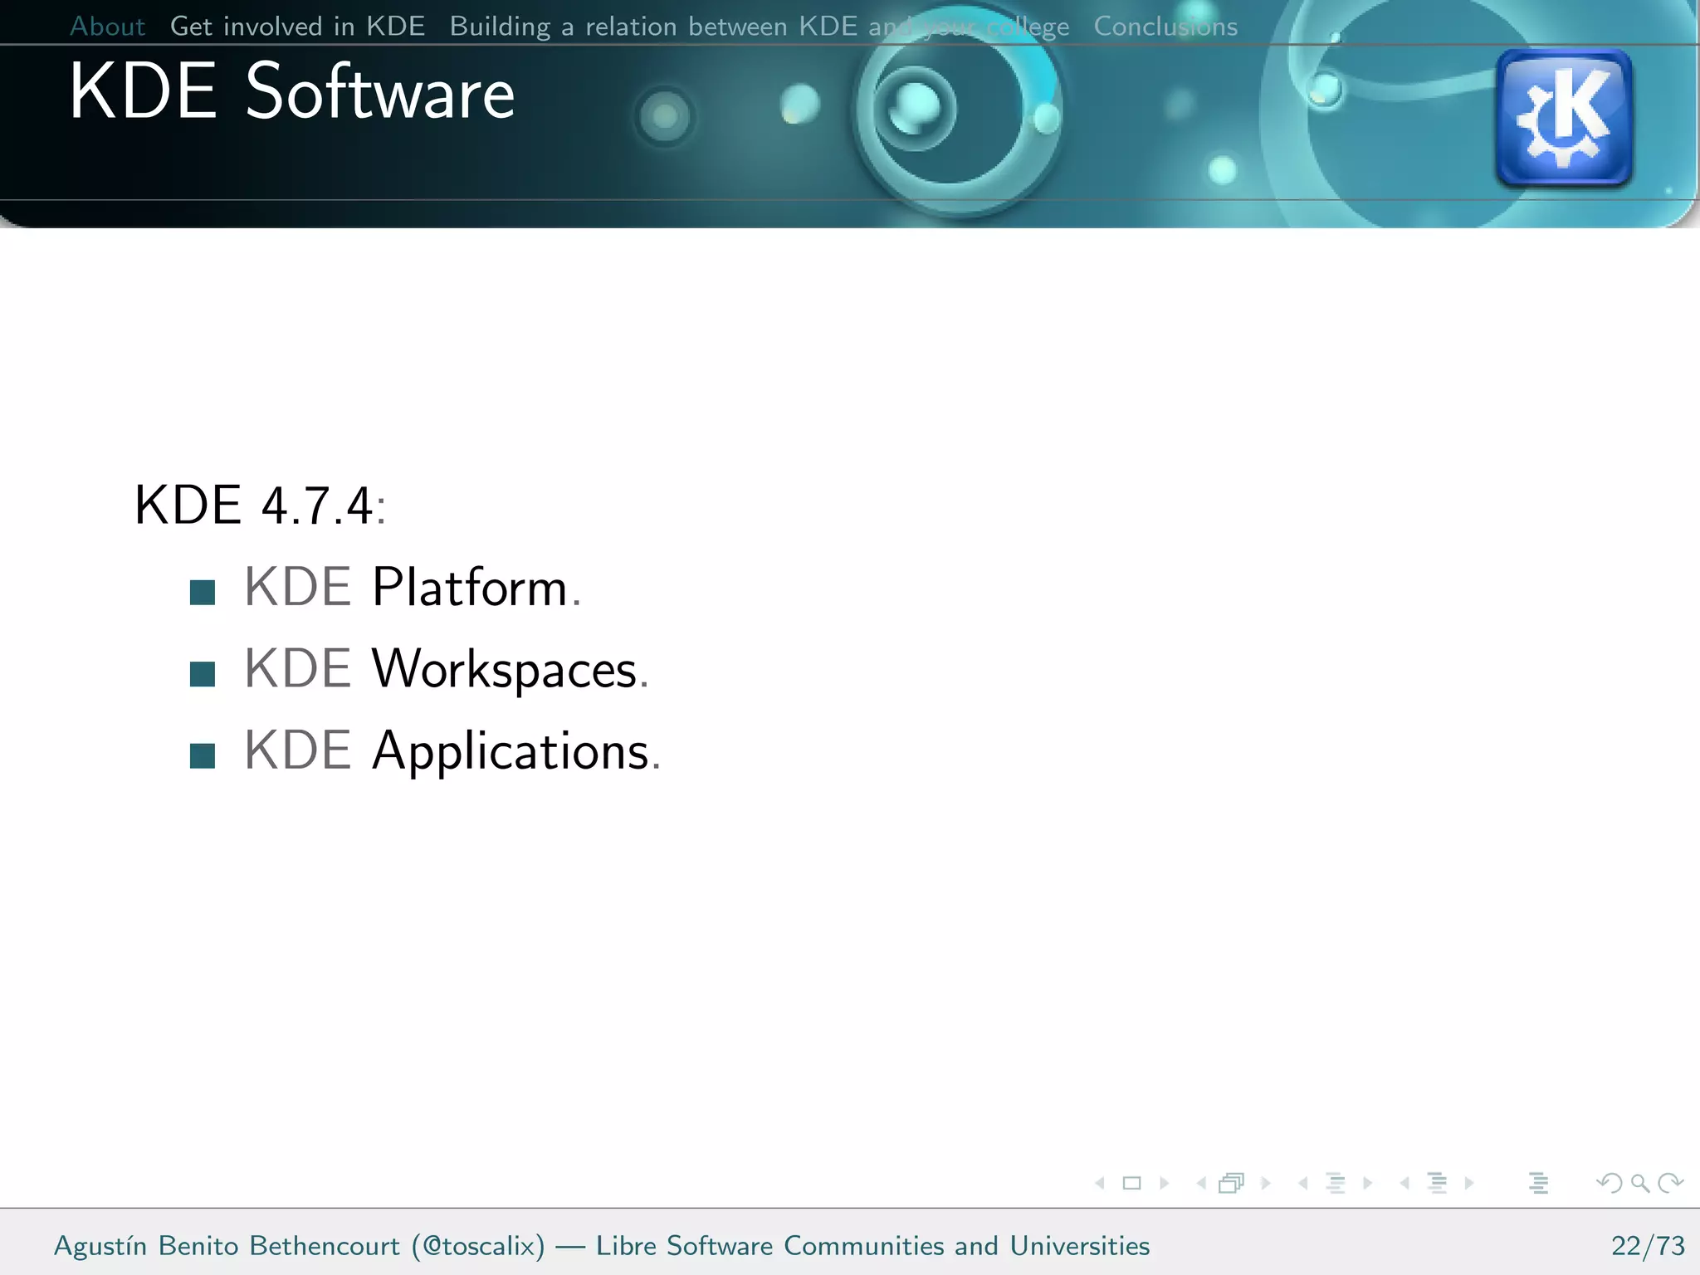Click the go forward curved arrow
The image size is (1700, 1275).
click(x=1670, y=1183)
